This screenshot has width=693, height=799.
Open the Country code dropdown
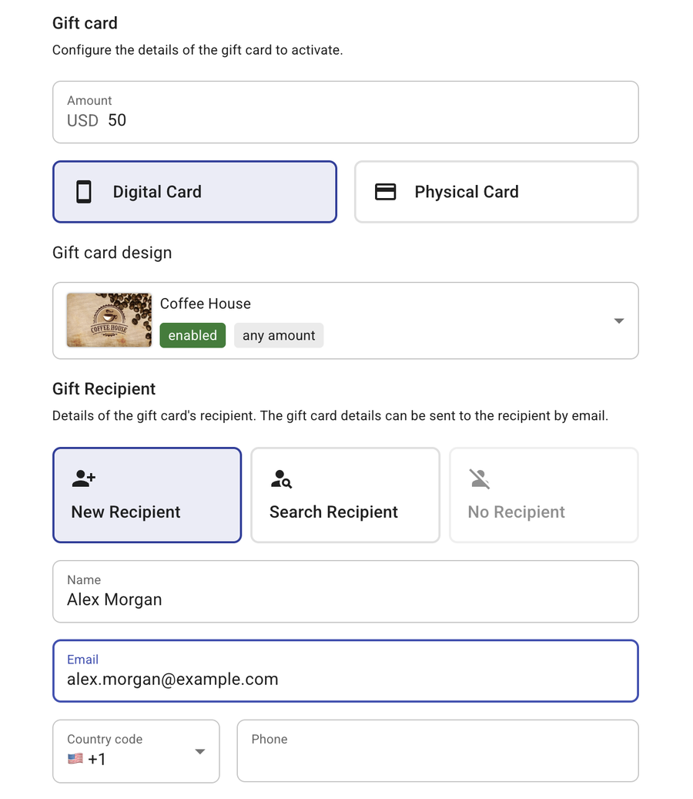[136, 751]
